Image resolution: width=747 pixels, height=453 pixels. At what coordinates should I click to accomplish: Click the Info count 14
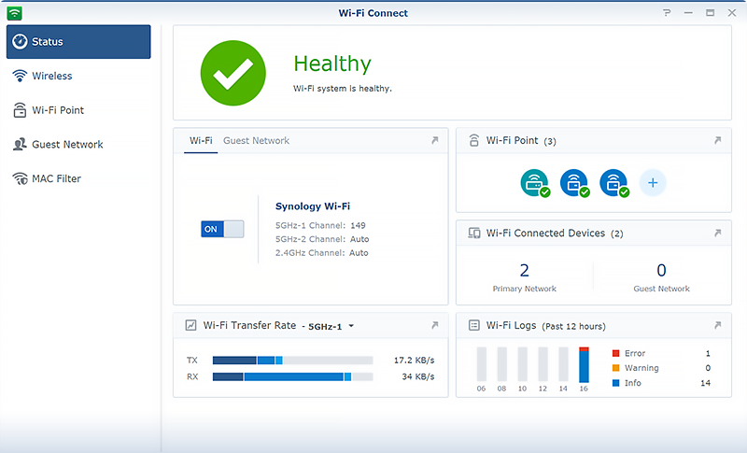(706, 383)
